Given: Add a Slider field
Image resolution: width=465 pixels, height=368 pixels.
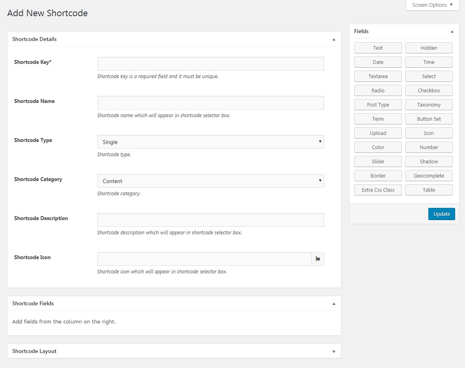Looking at the screenshot, I should pos(378,162).
